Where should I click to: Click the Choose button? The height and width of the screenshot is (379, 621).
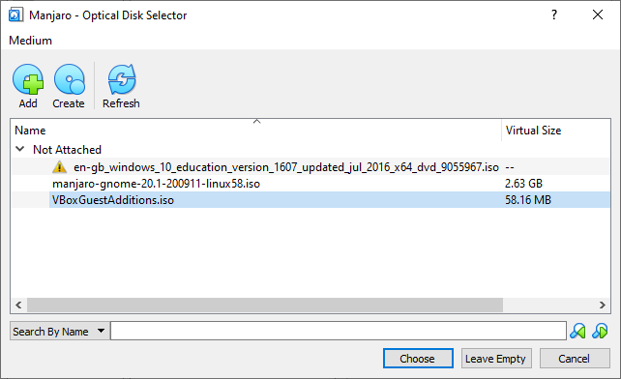click(x=418, y=359)
